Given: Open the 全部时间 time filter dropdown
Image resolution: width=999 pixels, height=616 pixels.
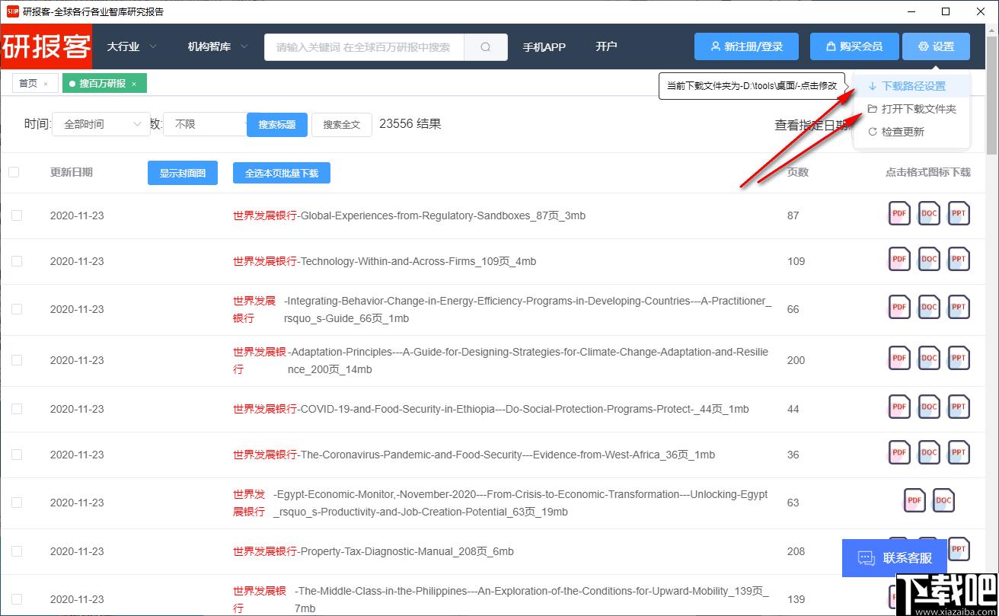Looking at the screenshot, I should coord(101,124).
